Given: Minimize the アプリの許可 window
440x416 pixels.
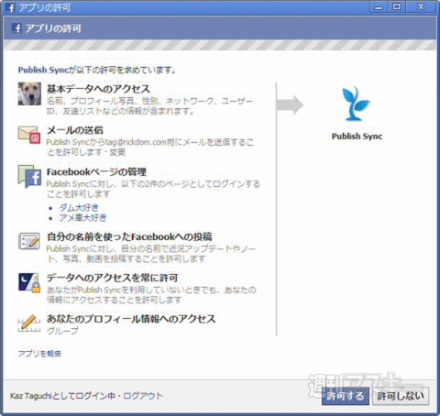Looking at the screenshot, I should (x=379, y=6).
